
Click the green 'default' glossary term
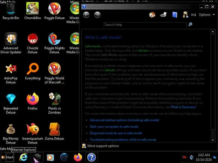[x=110, y=70]
